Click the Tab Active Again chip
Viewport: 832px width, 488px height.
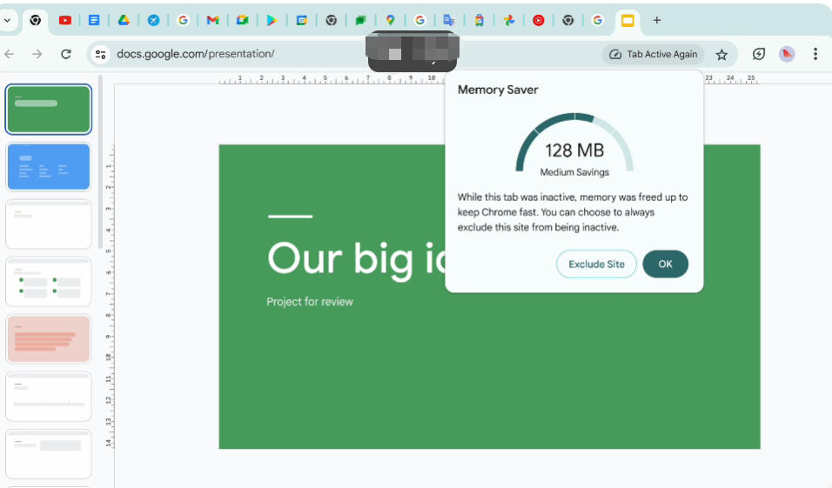pos(654,54)
